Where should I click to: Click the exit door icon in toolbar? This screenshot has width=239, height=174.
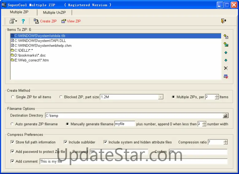pyautogui.click(x=223, y=21)
